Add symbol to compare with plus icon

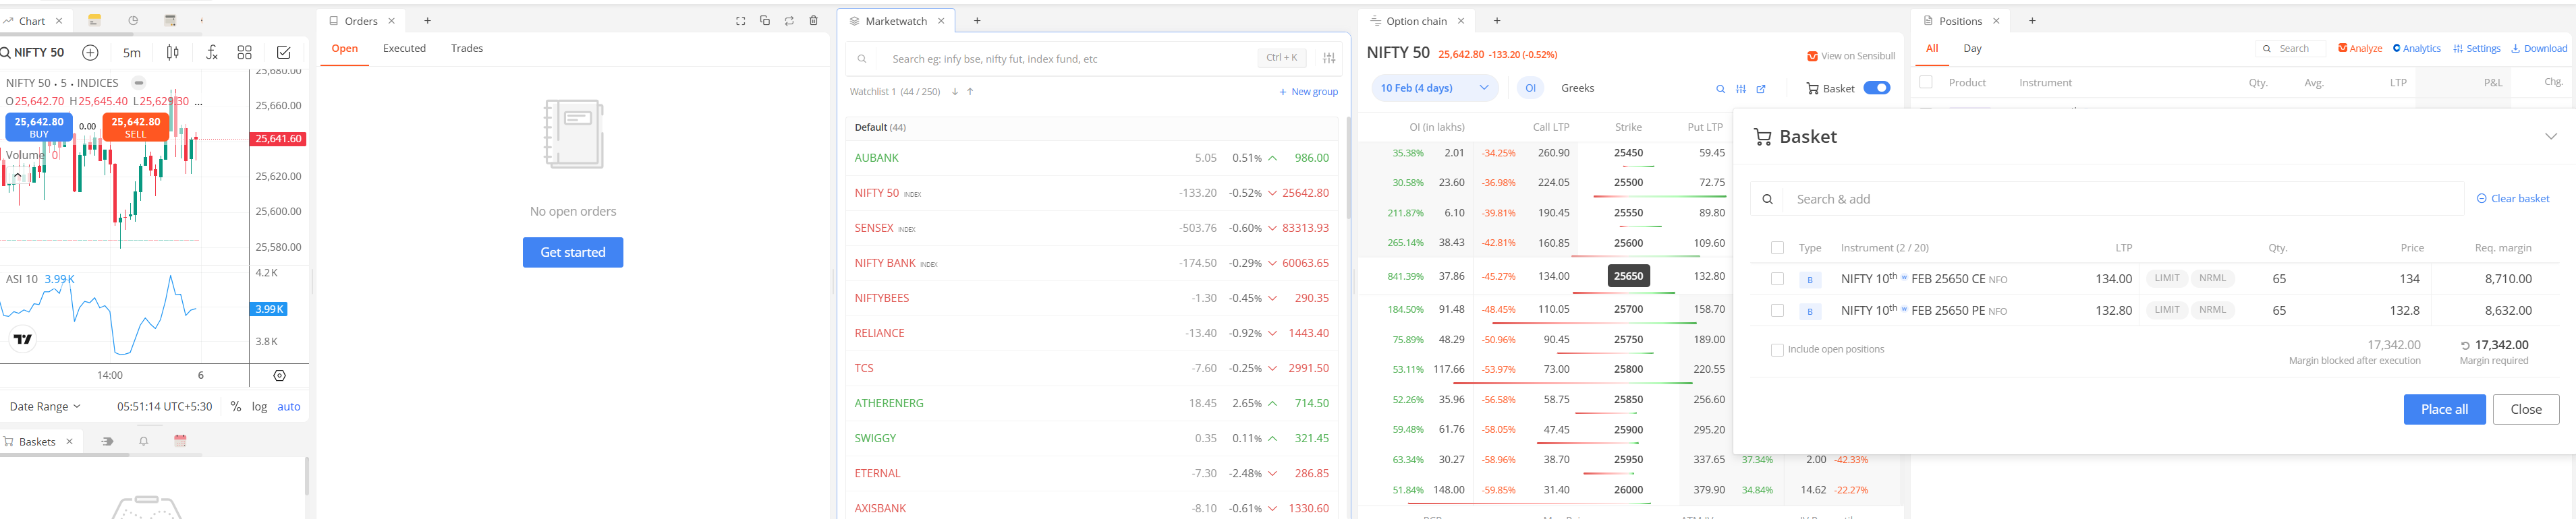(x=90, y=53)
